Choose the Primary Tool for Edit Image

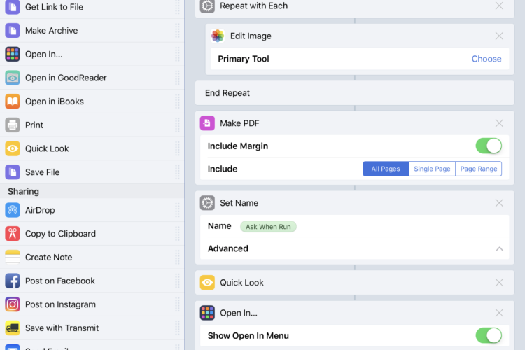(486, 59)
